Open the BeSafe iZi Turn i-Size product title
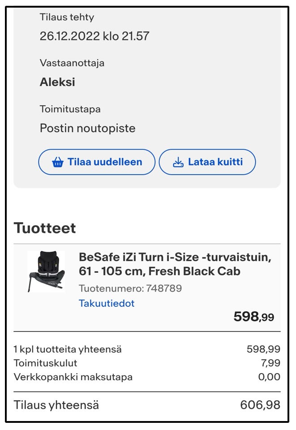The height and width of the screenshot is (430, 296). click(x=175, y=264)
